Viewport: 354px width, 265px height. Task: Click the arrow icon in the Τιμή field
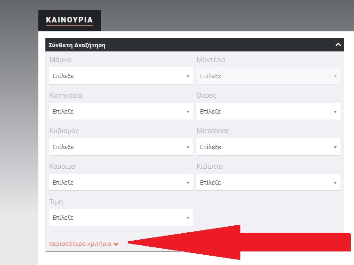188,218
